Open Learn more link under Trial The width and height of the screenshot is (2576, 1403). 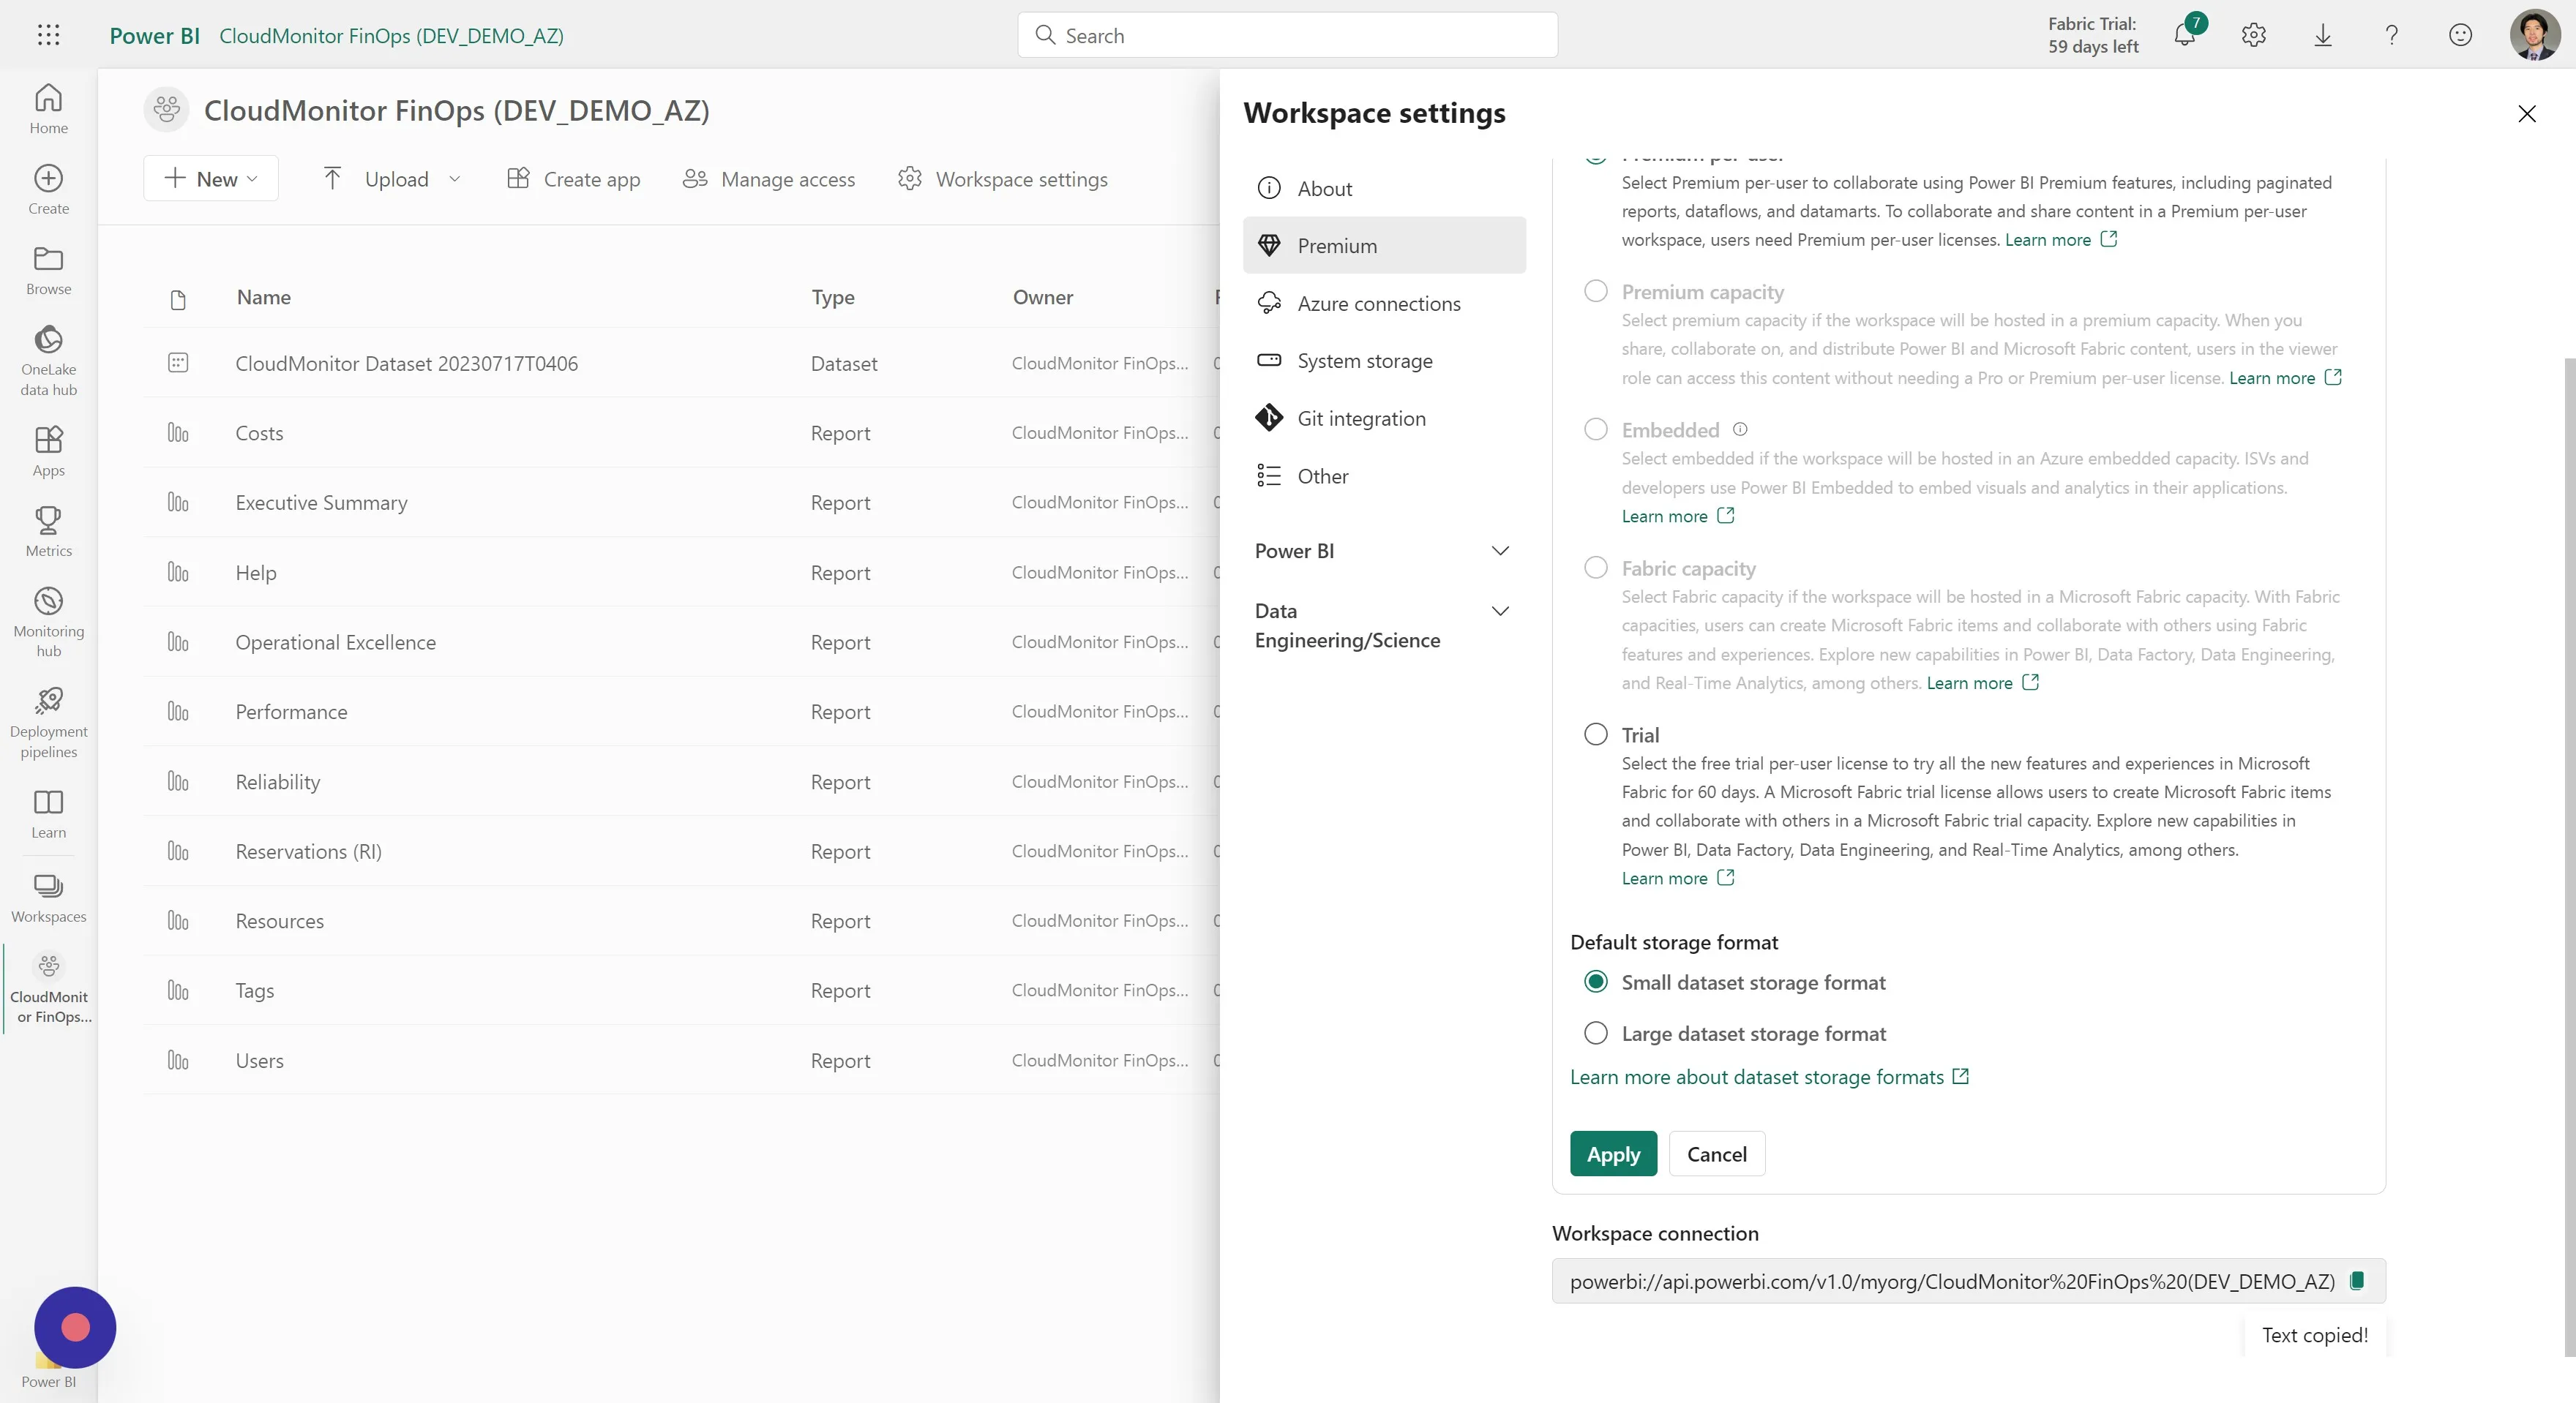point(1678,877)
